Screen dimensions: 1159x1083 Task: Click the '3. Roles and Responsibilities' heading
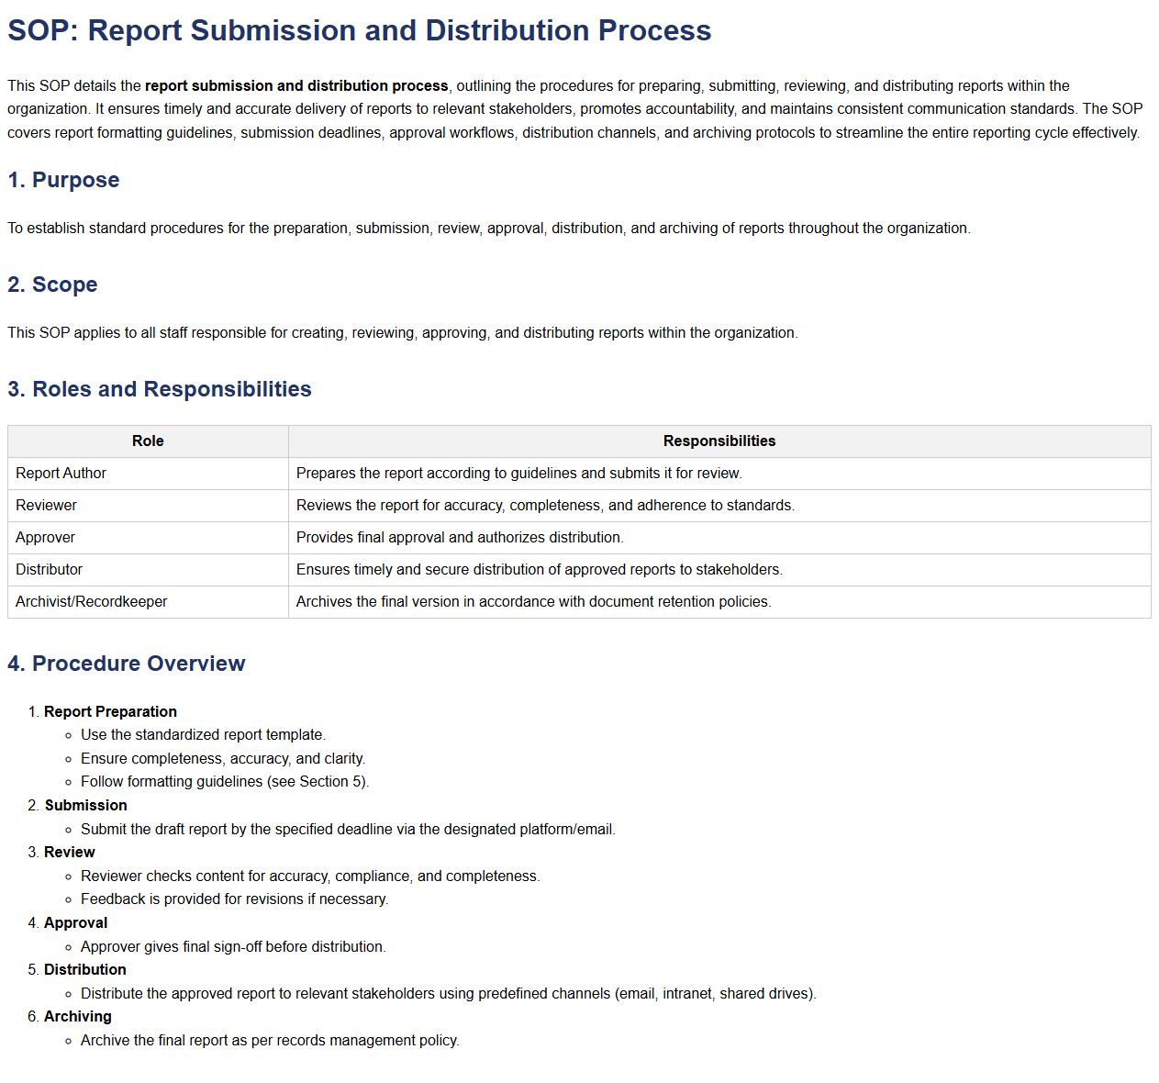[160, 389]
